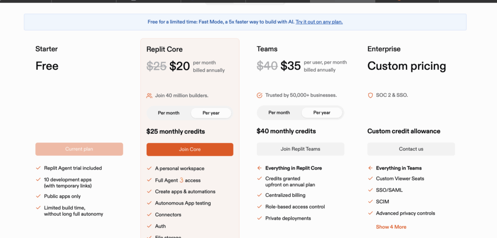The width and height of the screenshot is (497, 238).
Task: Click the people icon beside "Join 40 million builders"
Action: pyautogui.click(x=149, y=95)
